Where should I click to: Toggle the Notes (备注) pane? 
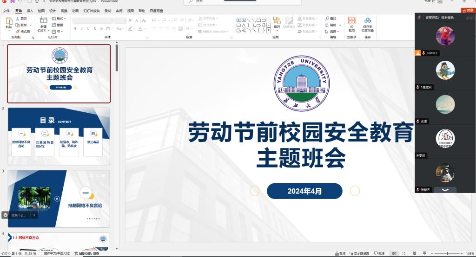pyautogui.click(x=340, y=254)
